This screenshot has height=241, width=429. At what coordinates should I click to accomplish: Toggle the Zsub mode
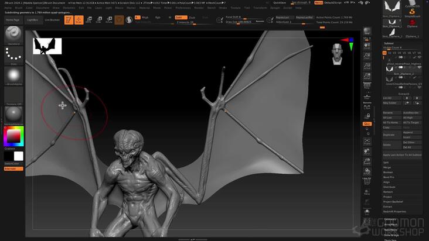(x=192, y=17)
